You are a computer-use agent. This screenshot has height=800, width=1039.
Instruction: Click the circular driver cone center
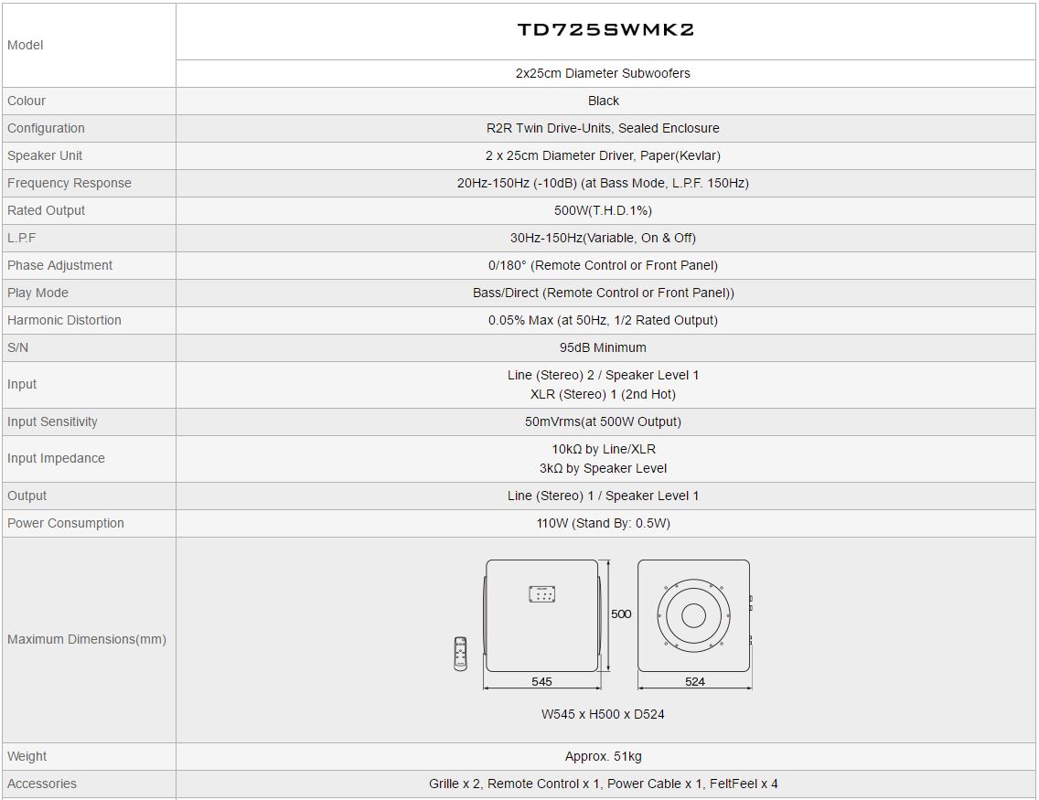[x=694, y=616]
